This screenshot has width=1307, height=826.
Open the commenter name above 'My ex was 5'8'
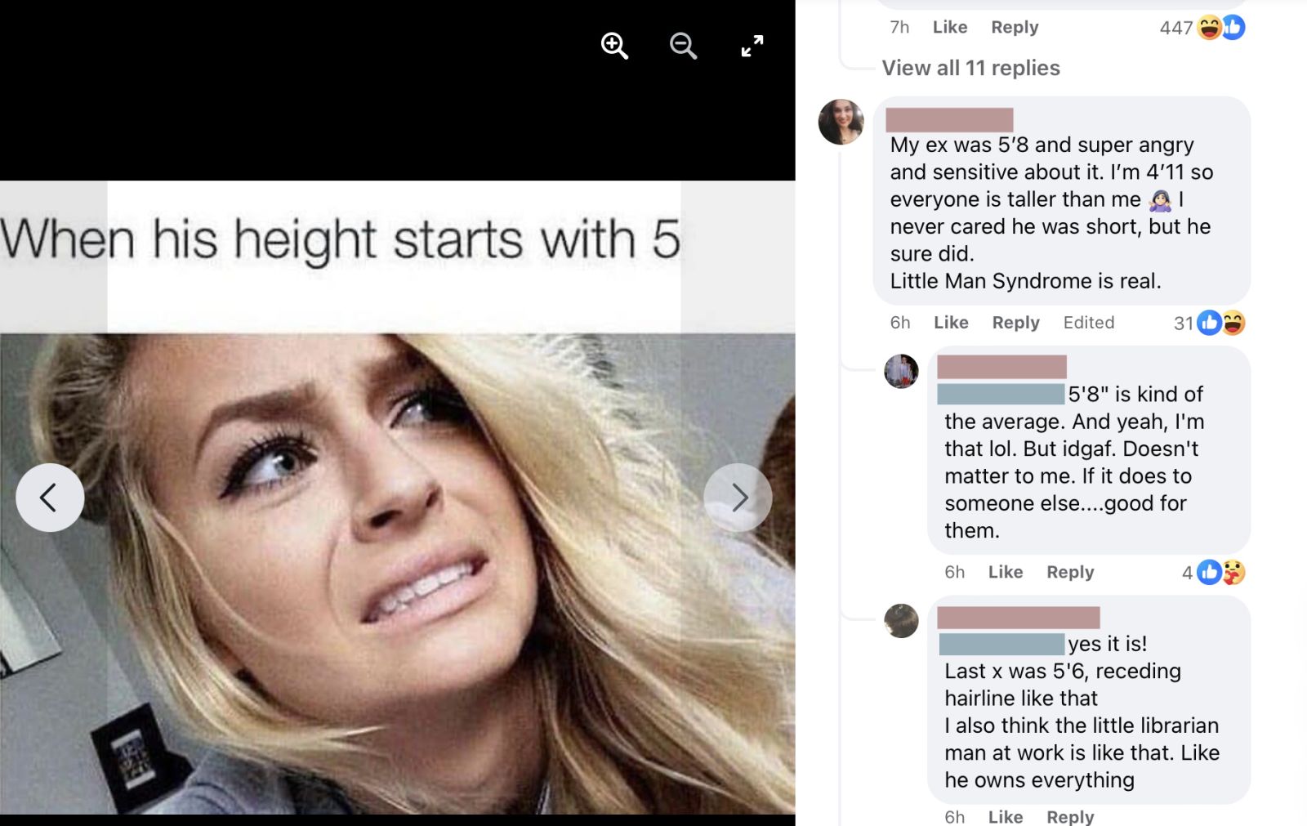949,120
